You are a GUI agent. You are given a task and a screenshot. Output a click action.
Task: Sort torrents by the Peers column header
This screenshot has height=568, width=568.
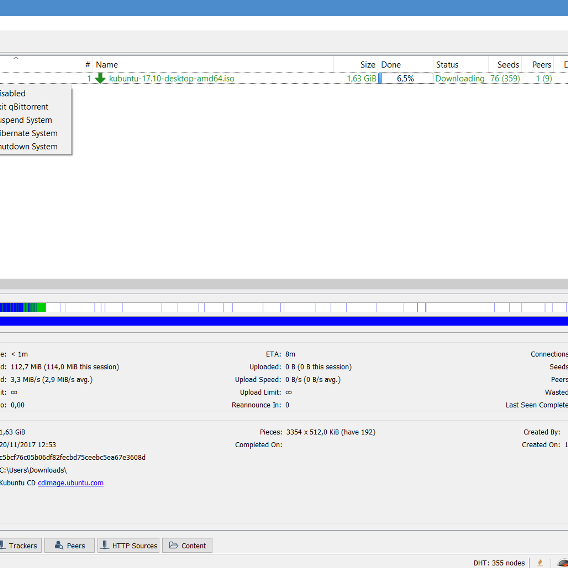tap(537, 65)
